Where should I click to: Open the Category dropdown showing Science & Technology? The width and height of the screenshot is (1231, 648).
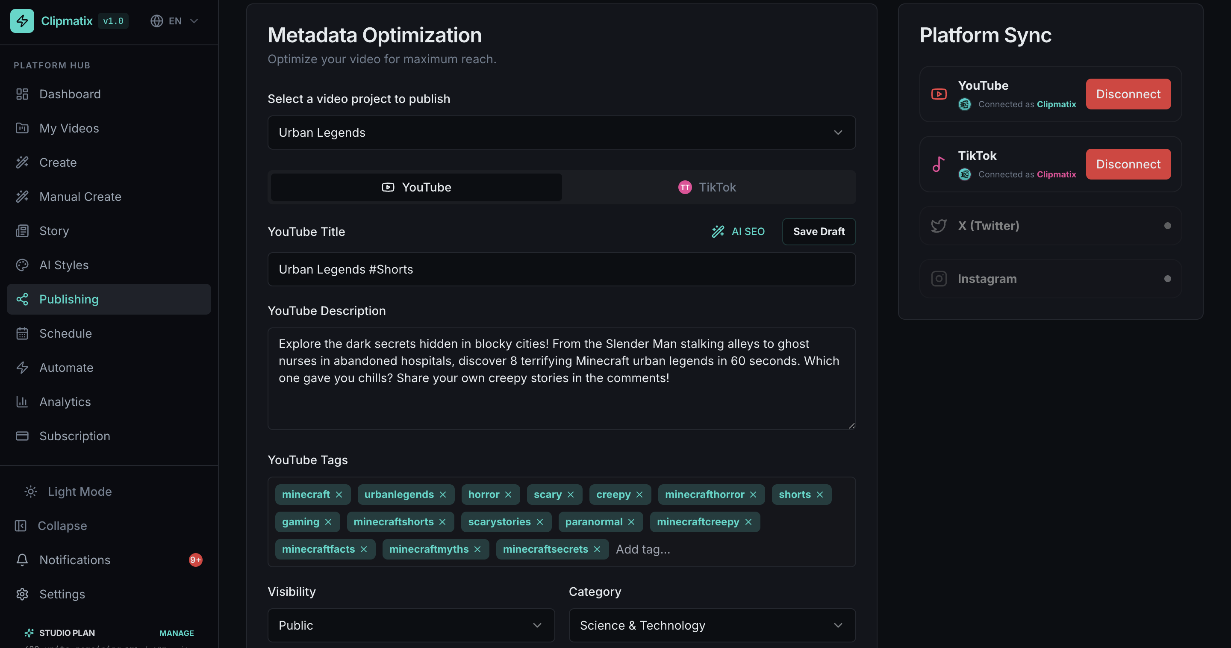(x=712, y=625)
